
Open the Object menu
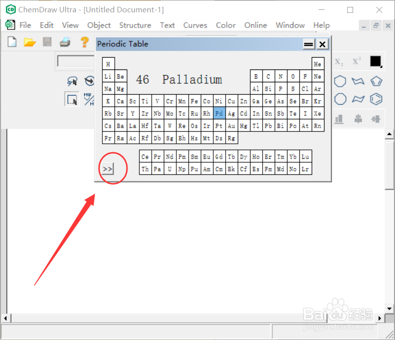point(99,25)
